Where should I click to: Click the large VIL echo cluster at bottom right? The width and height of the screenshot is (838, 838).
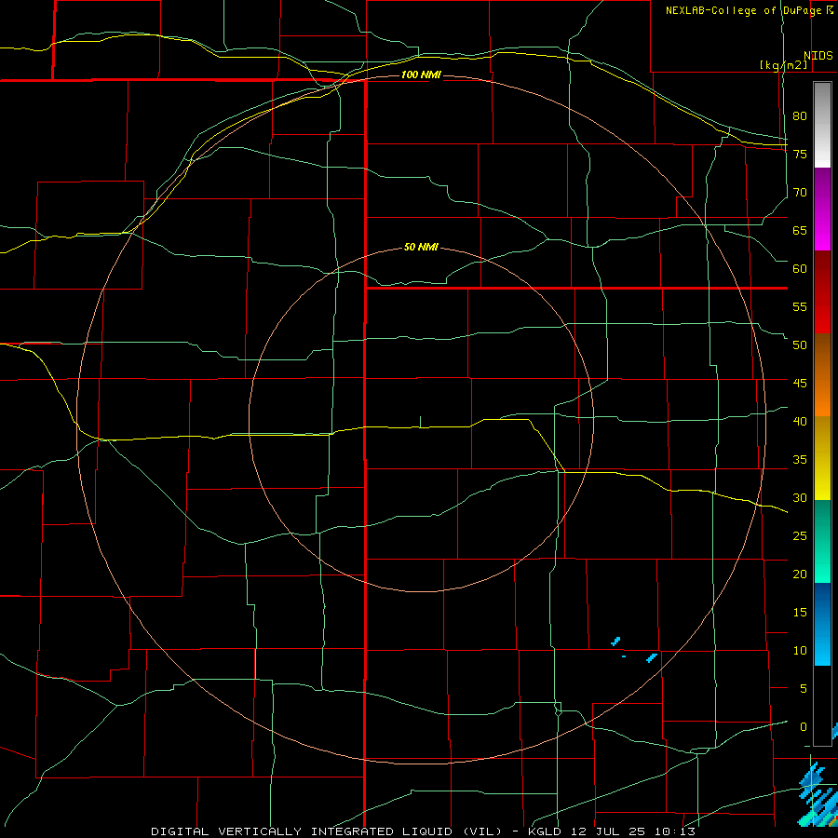[x=818, y=794]
